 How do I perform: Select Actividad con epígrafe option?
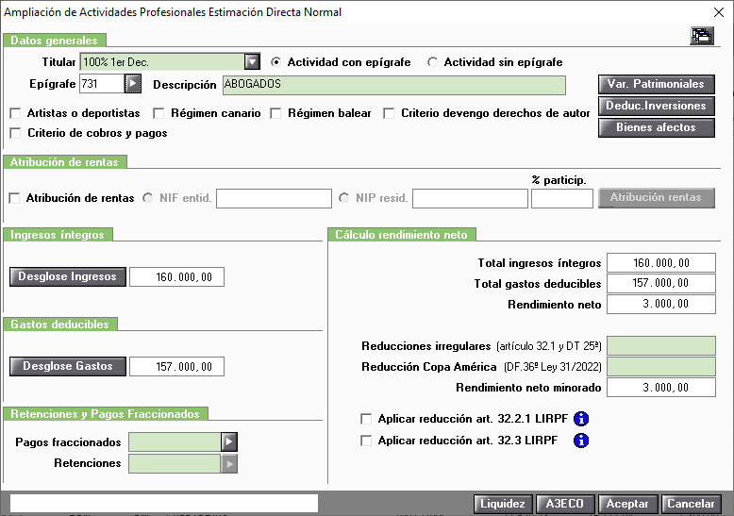point(275,62)
